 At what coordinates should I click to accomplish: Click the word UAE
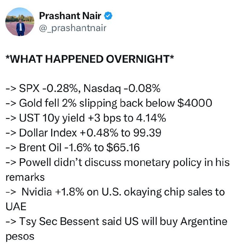click(16, 207)
